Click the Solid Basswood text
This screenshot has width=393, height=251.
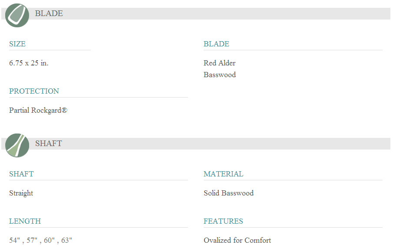pyautogui.click(x=228, y=193)
